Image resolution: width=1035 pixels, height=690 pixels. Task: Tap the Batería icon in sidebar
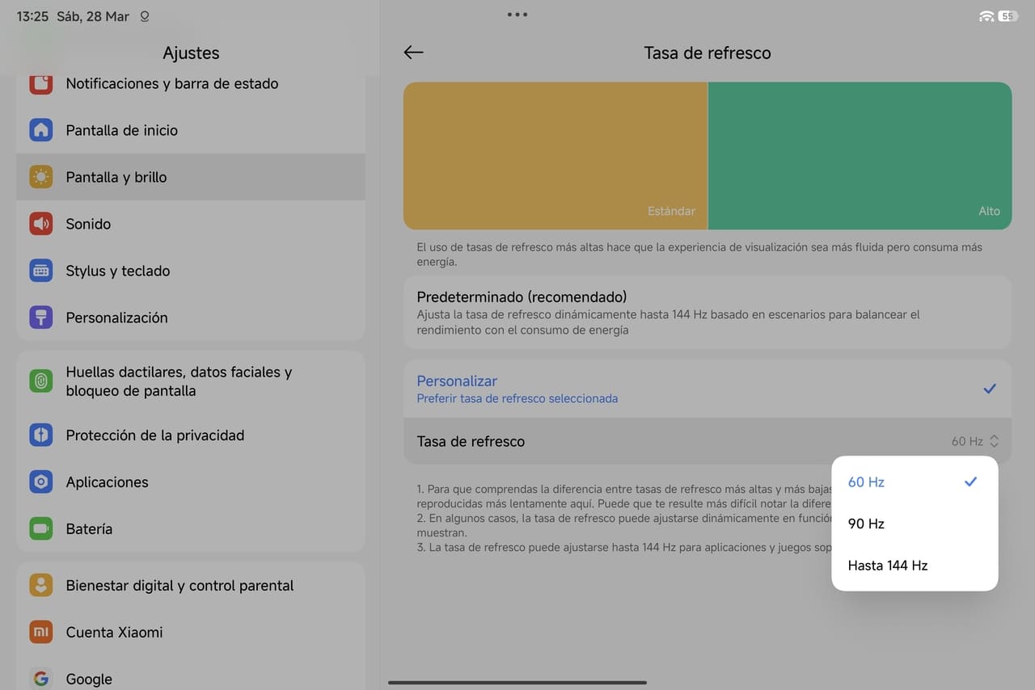point(40,529)
